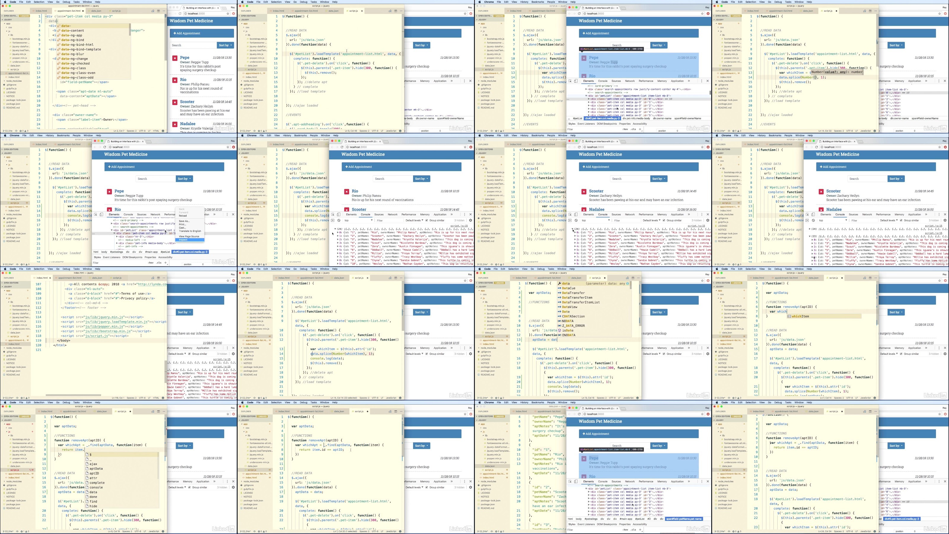
Task: Toggle Group similar beside the ajax autocomplete list
Action: pyautogui.click(x=190, y=487)
